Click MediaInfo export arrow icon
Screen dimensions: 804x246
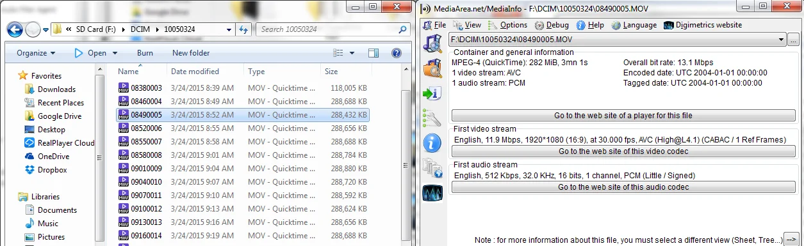pos(432,94)
